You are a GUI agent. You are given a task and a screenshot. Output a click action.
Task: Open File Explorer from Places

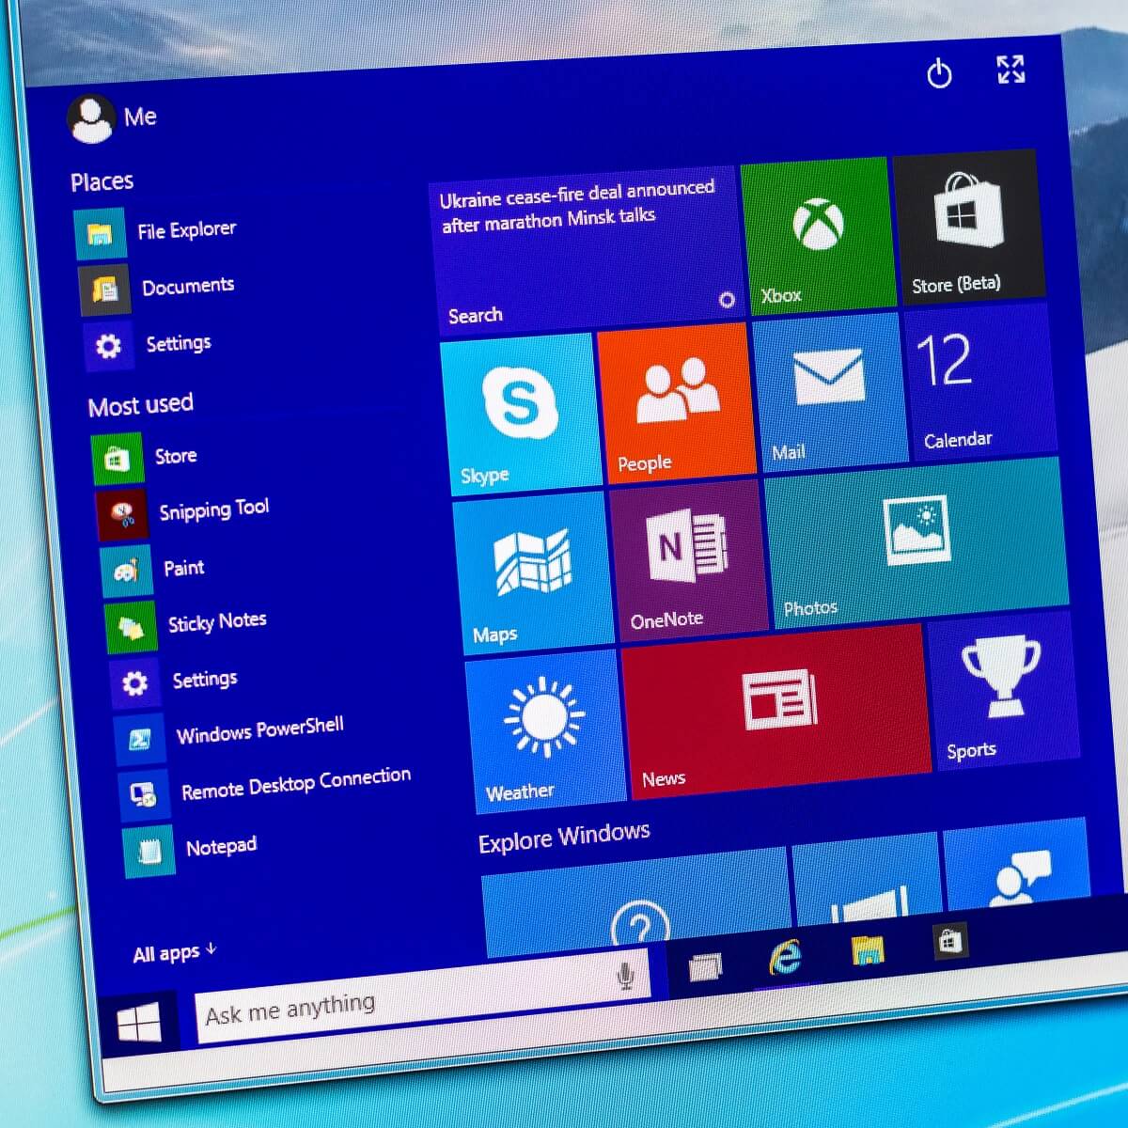[156, 232]
